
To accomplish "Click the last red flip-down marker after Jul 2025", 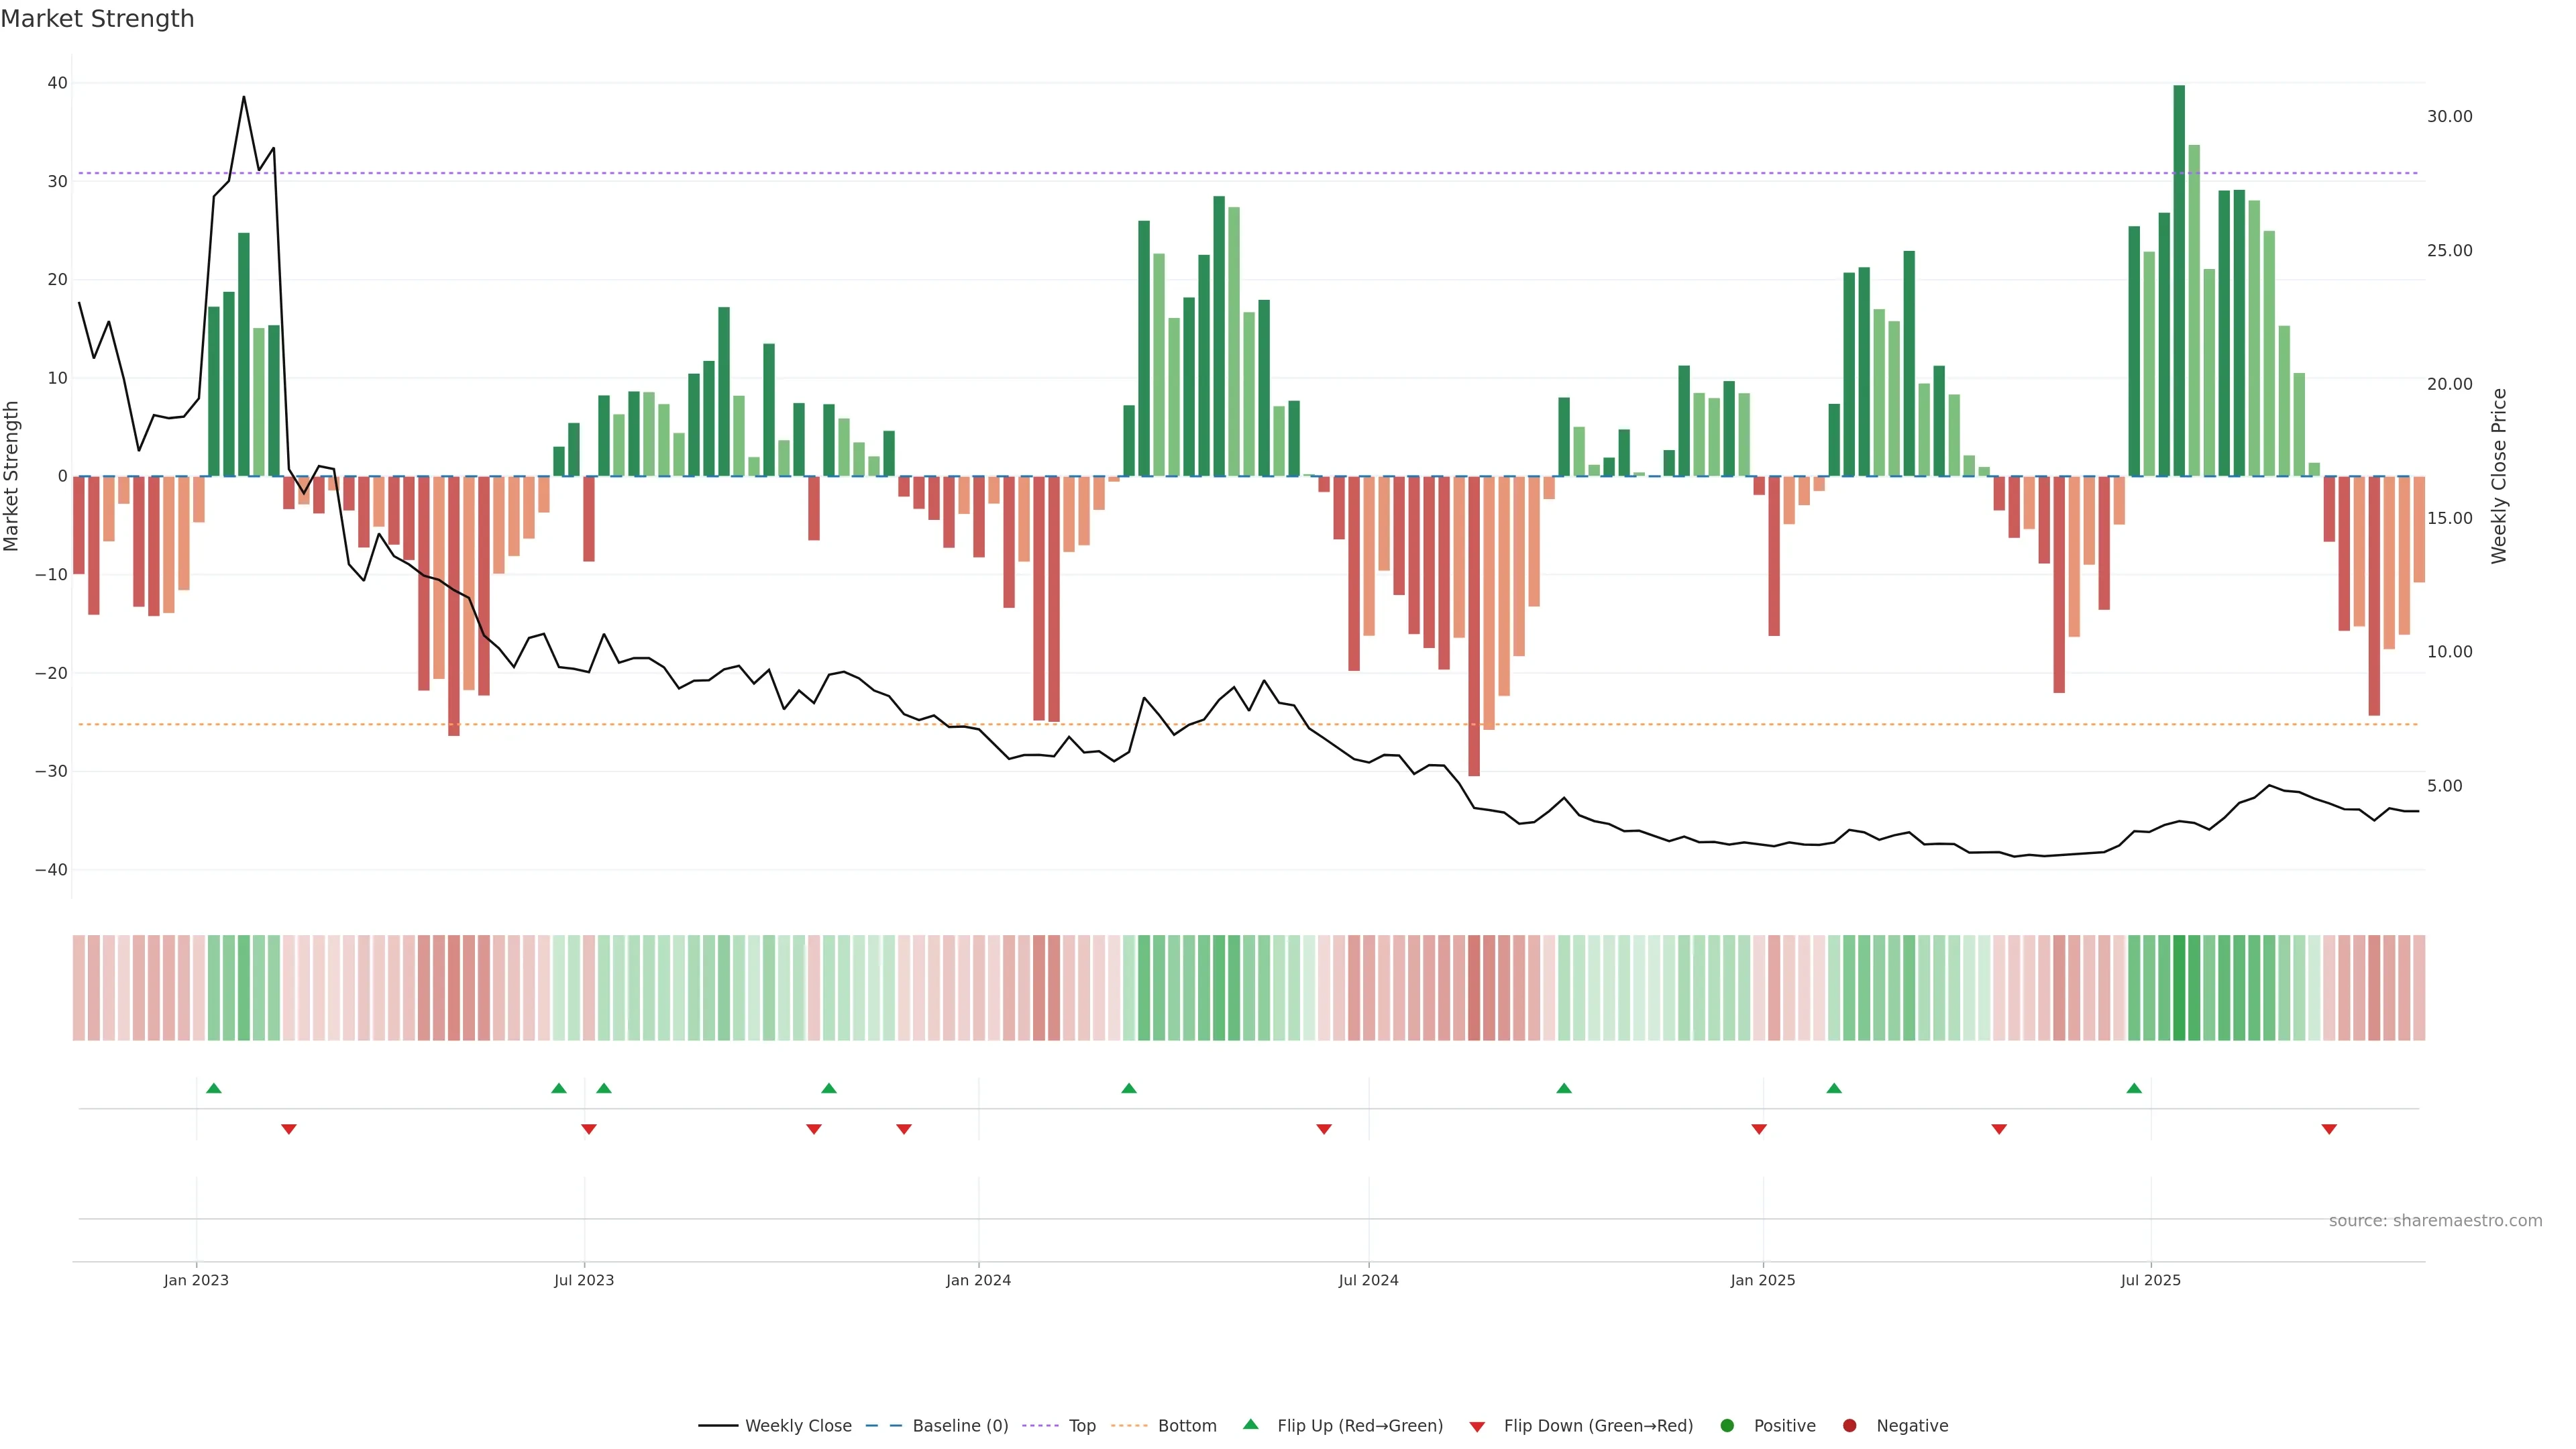I will pyautogui.click(x=2329, y=1129).
